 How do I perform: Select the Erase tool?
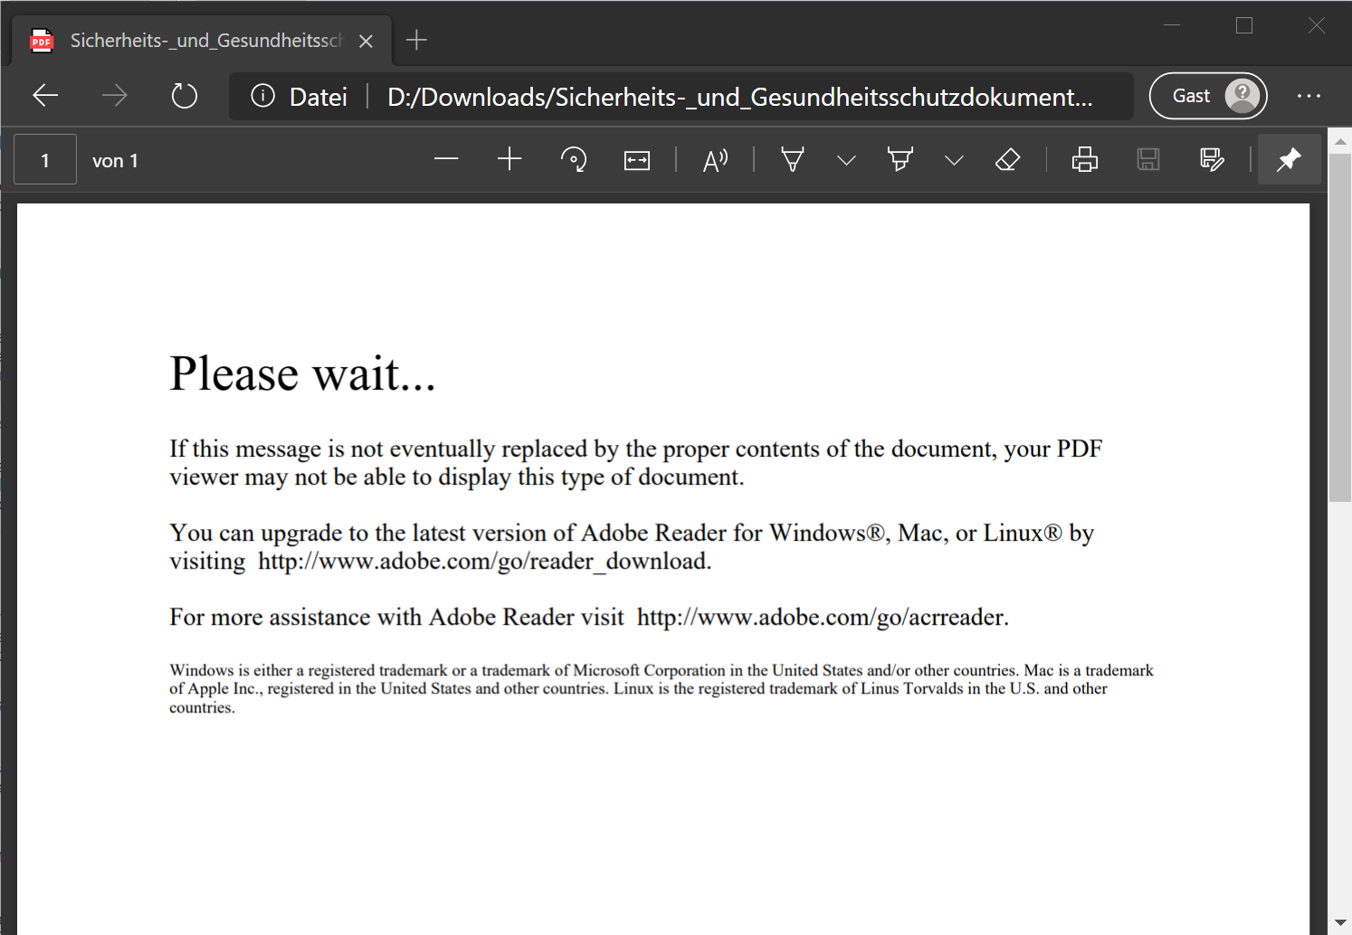tap(1007, 160)
